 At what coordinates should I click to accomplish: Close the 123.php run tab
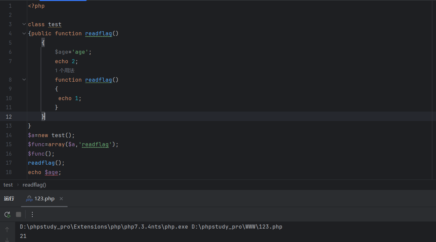coord(61,199)
